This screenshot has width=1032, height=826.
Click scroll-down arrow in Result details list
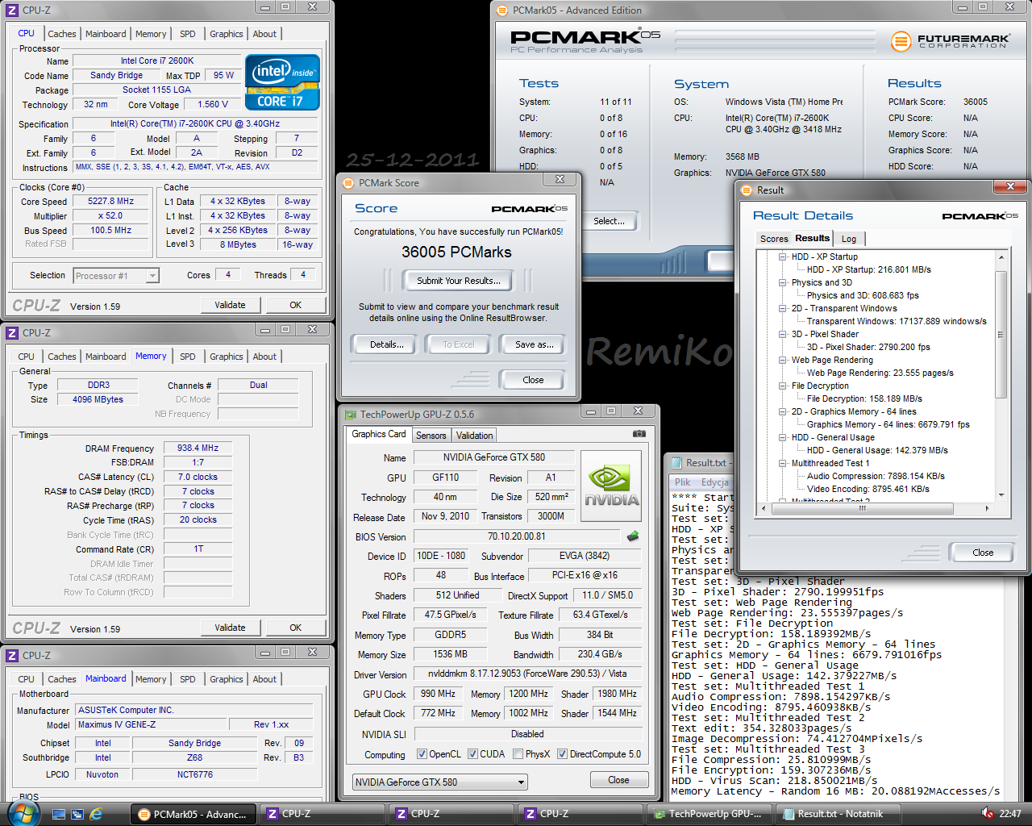[x=1001, y=494]
